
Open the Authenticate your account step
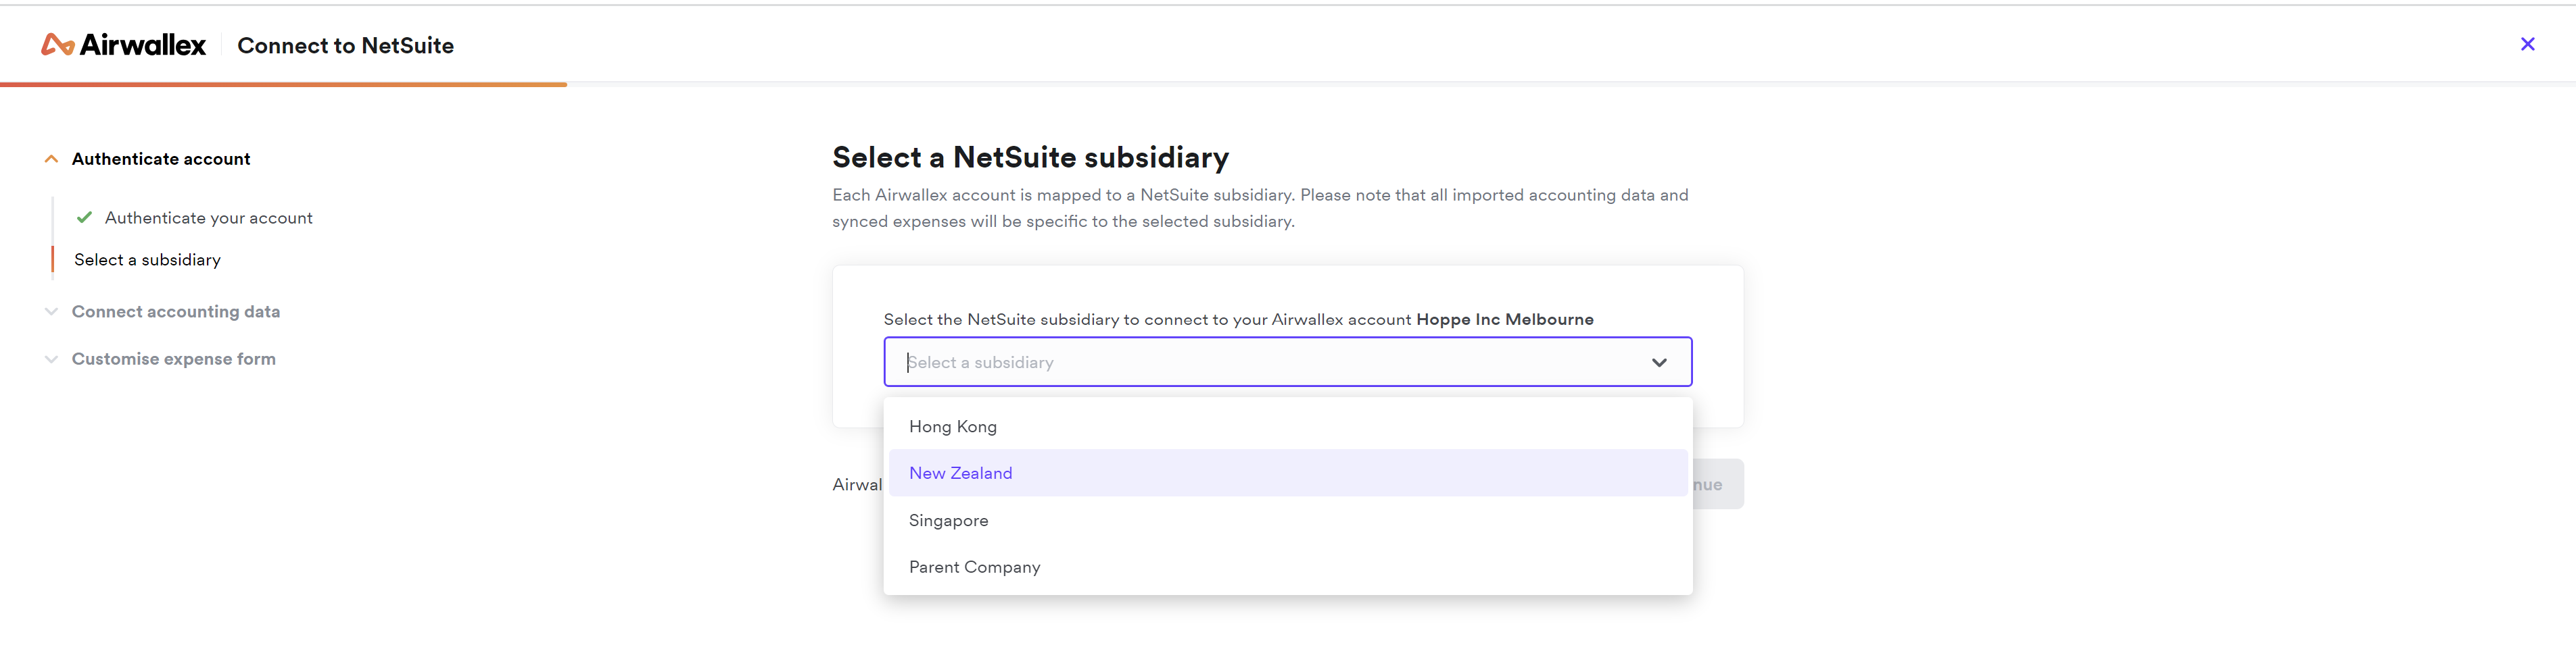click(x=208, y=217)
